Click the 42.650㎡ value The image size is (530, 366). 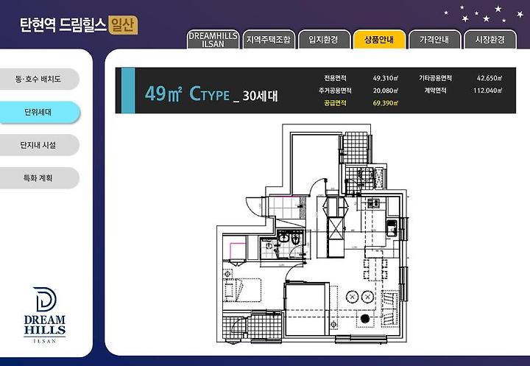pyautogui.click(x=490, y=78)
